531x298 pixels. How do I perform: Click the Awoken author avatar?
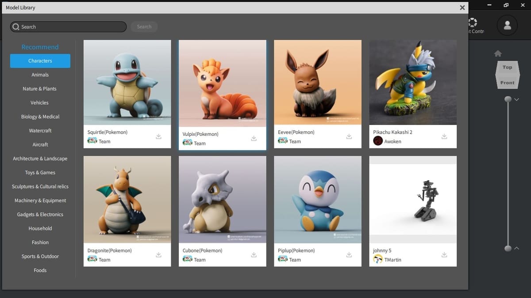pyautogui.click(x=378, y=141)
